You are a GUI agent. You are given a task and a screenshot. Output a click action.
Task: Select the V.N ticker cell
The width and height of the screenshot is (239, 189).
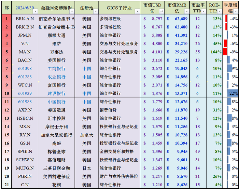point(25,44)
